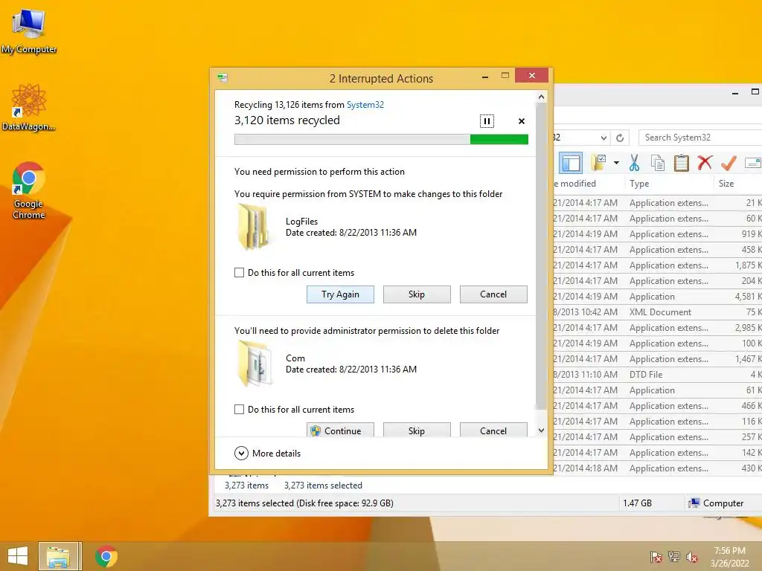The image size is (762, 571).
Task: Click Action Center flag tray icon
Action: point(656,557)
